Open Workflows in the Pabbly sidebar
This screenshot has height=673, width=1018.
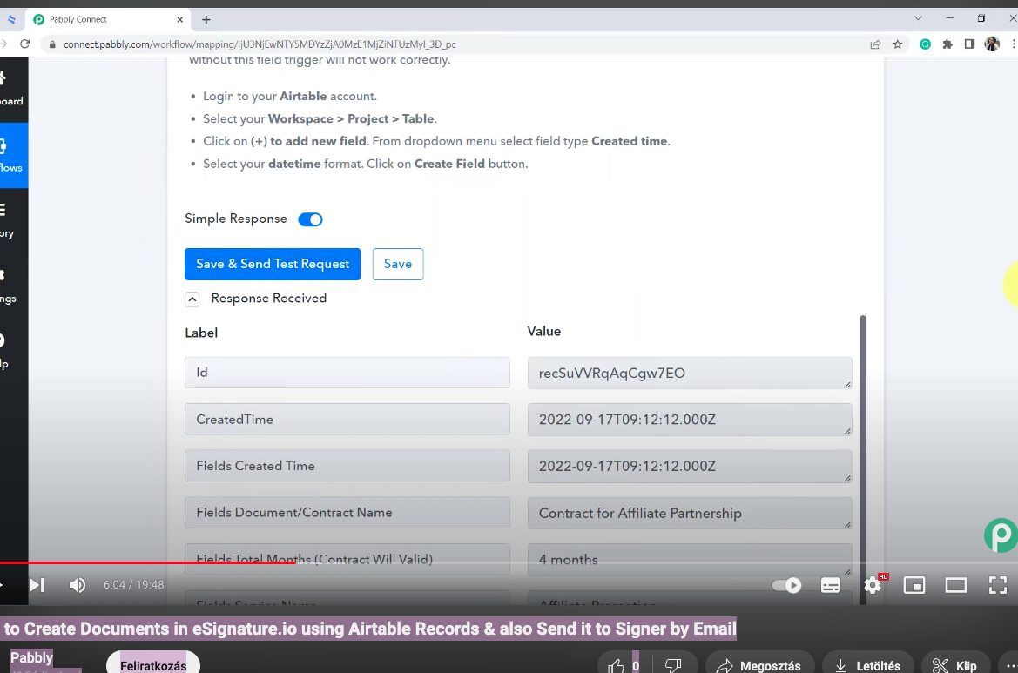coord(13,156)
